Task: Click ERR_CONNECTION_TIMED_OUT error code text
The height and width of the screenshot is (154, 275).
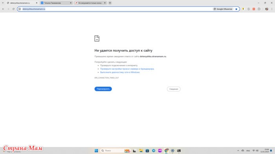Action: pos(106,78)
